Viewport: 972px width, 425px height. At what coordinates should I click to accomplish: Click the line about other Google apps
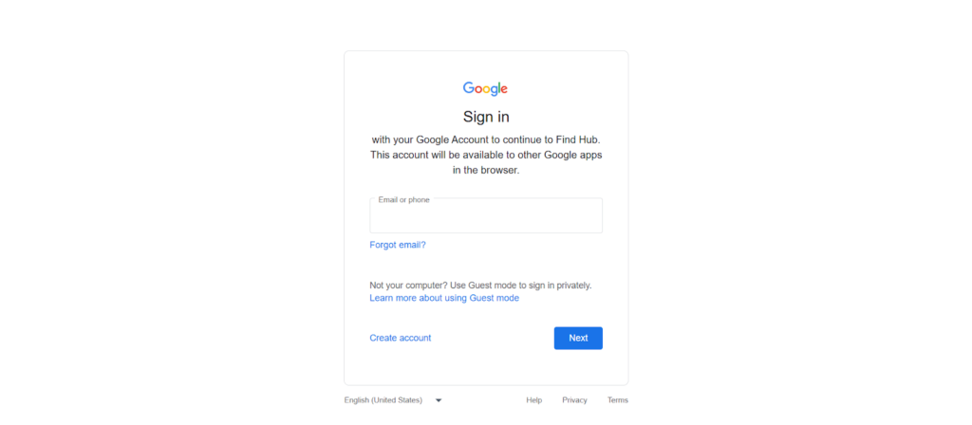pos(486,155)
